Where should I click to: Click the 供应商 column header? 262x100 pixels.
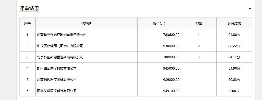(x=87, y=24)
